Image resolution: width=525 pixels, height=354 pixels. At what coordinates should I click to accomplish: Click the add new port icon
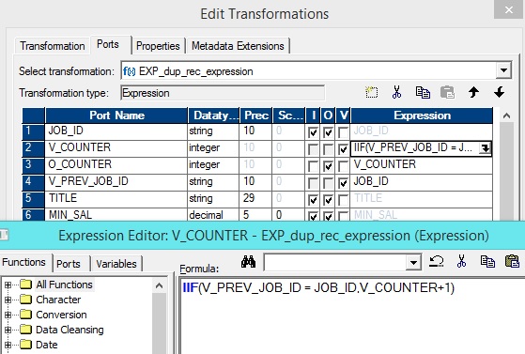(371, 92)
